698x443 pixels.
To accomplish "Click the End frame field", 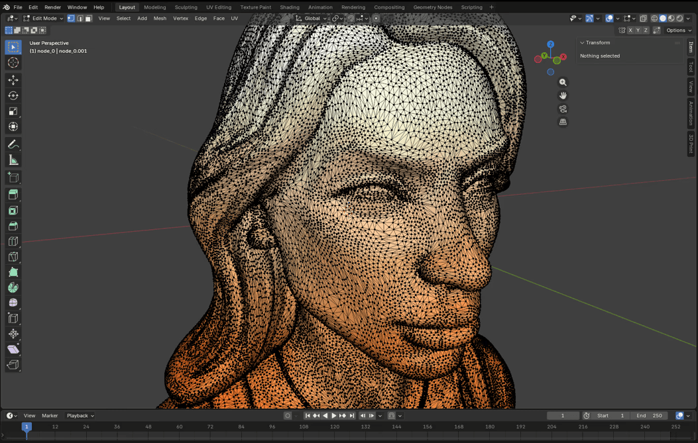I will click(649, 416).
